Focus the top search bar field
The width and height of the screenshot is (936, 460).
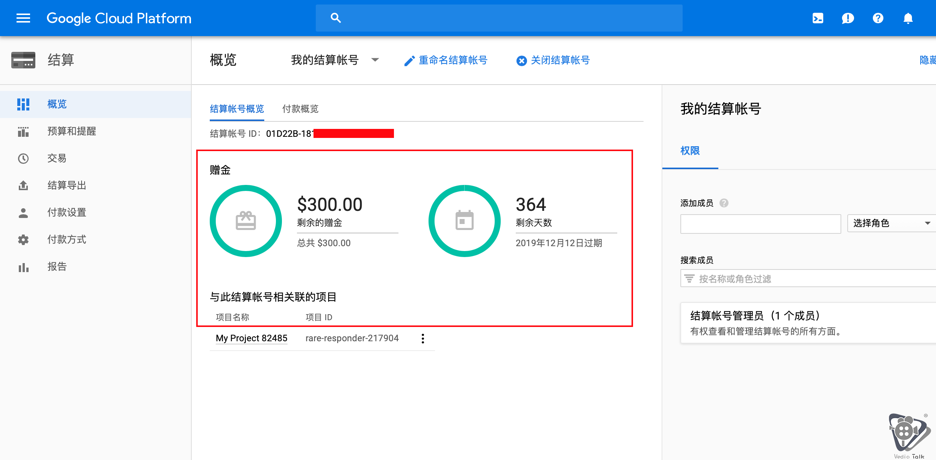(x=499, y=18)
